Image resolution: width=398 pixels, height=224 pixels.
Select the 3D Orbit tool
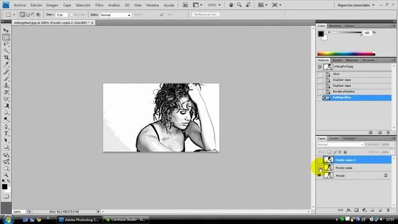[x=6, y=161]
